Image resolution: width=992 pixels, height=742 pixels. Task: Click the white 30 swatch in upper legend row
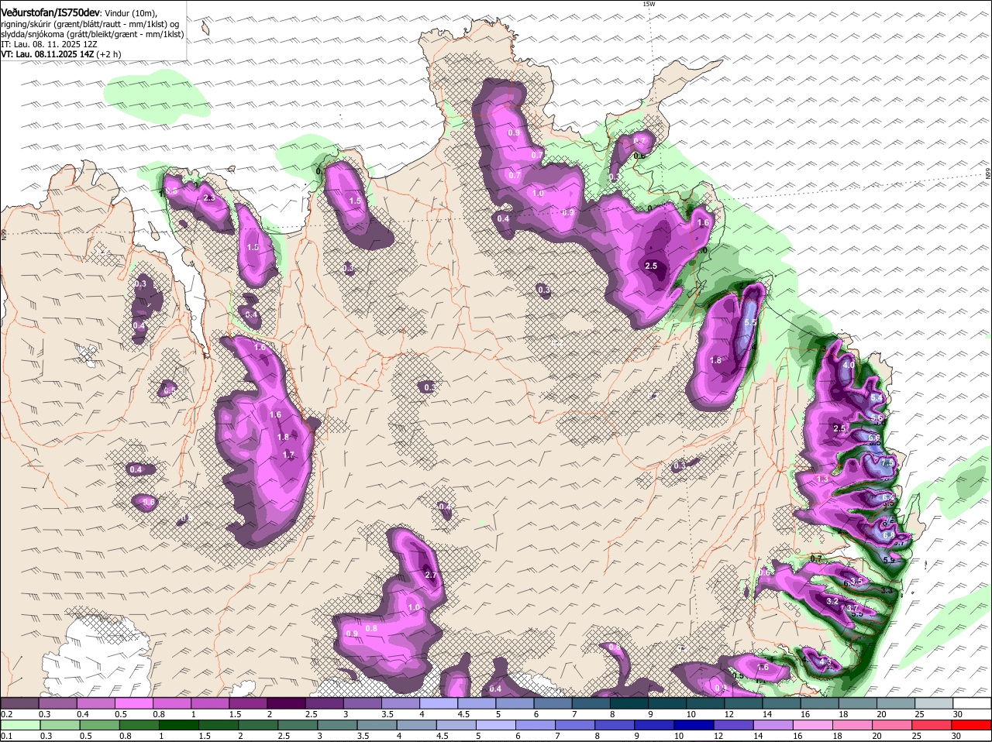[x=972, y=703]
